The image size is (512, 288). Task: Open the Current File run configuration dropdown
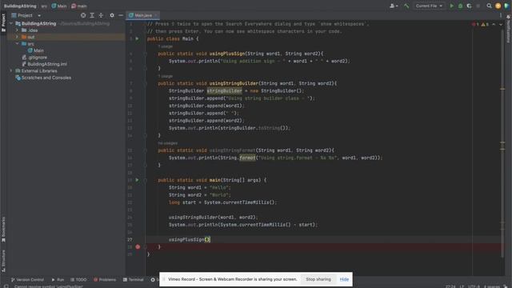tap(429, 6)
